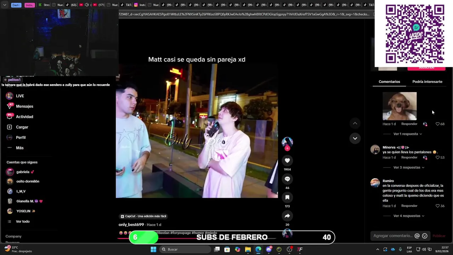
Task: Open the #foryoupage hashtag
Action: click(x=180, y=233)
